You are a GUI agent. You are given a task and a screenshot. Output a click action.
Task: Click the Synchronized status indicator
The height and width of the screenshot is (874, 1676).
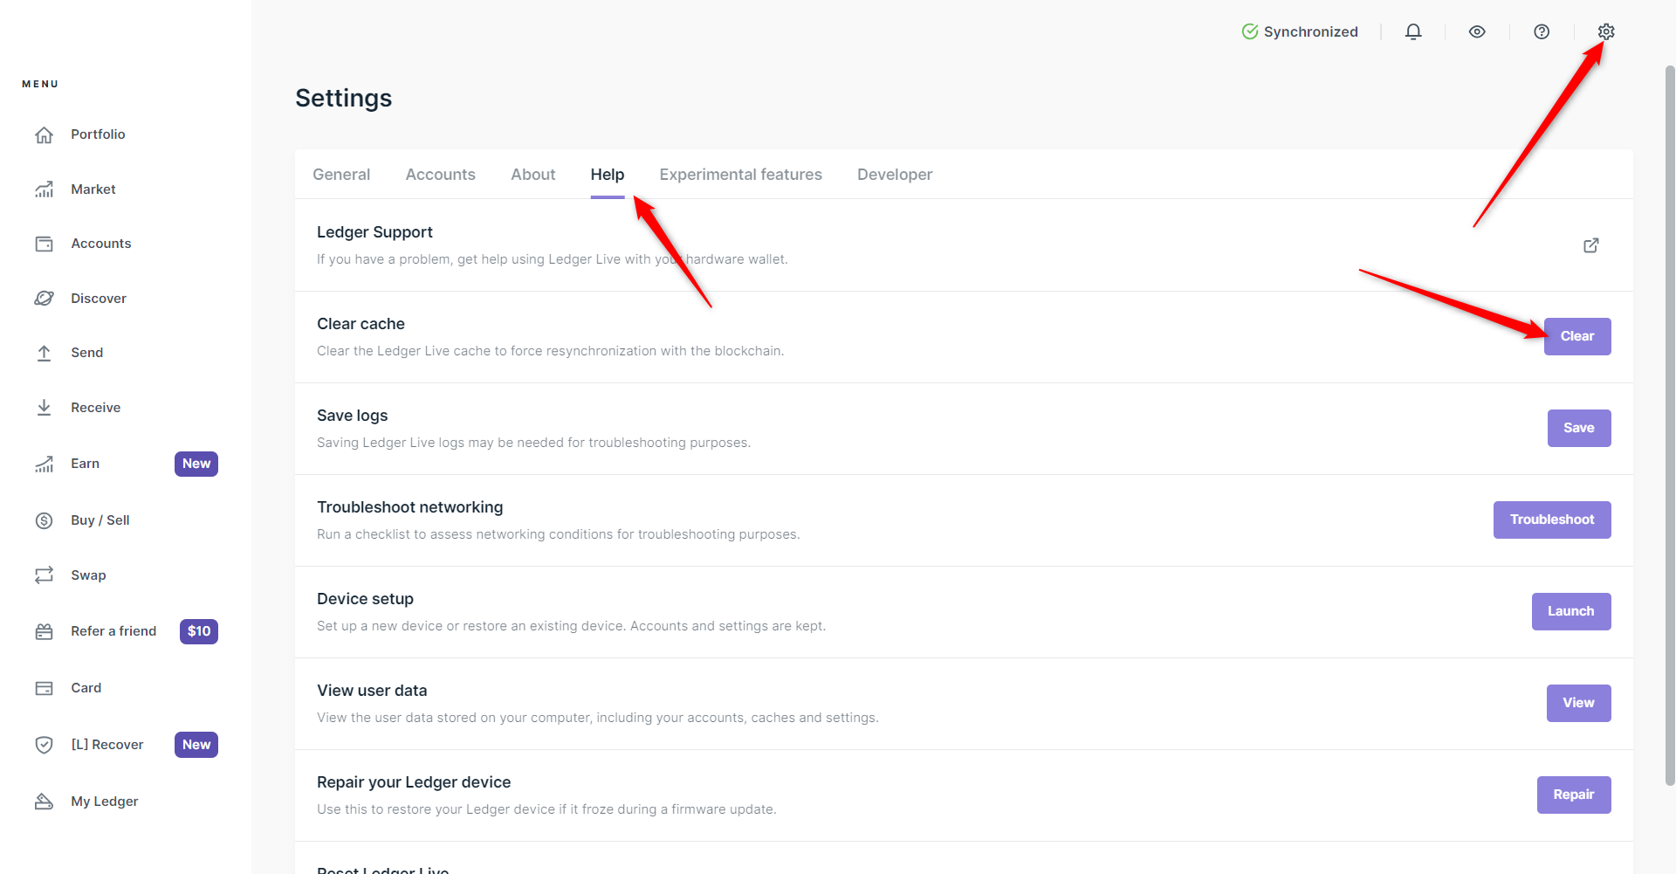[1300, 31]
